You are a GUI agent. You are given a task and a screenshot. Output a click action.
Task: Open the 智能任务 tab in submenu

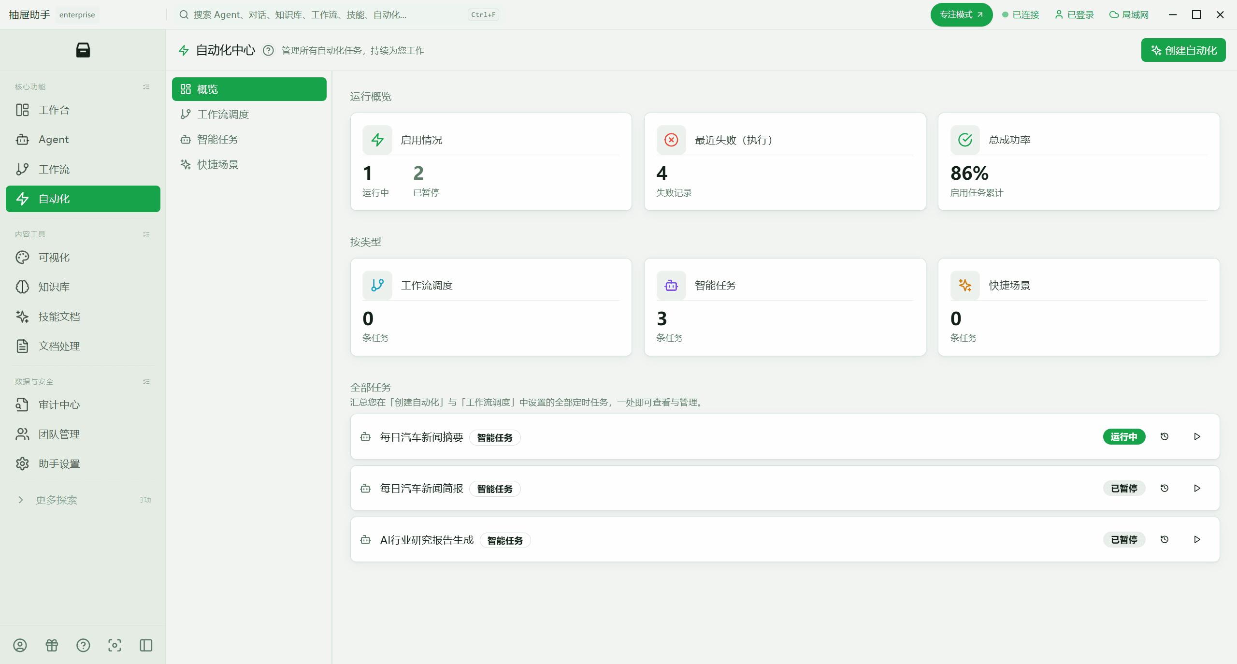tap(249, 140)
